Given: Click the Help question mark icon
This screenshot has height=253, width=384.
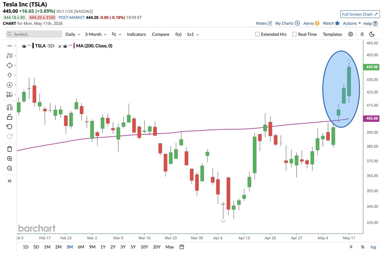Looking at the screenshot, I should coord(375,23).
